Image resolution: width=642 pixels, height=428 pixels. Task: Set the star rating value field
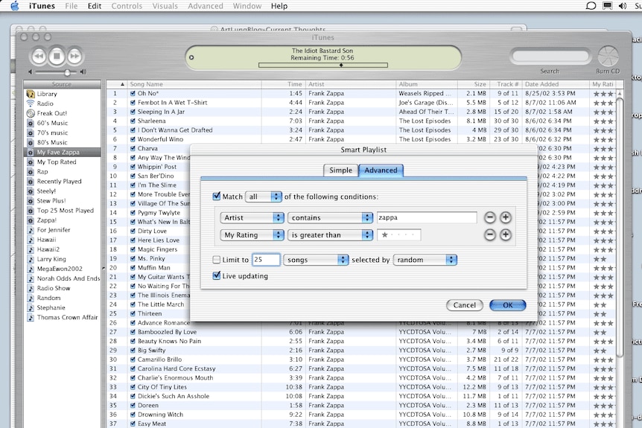point(398,235)
